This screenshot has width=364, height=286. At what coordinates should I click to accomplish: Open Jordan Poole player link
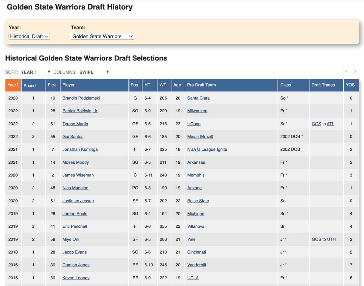[x=75, y=214]
